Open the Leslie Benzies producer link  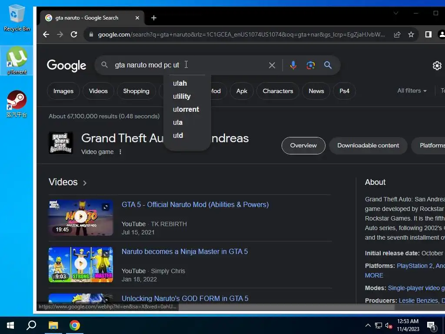pos(418,301)
